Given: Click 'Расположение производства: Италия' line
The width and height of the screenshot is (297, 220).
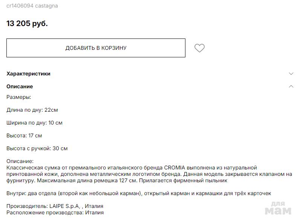Looking at the screenshot, I should tap(55, 212).
